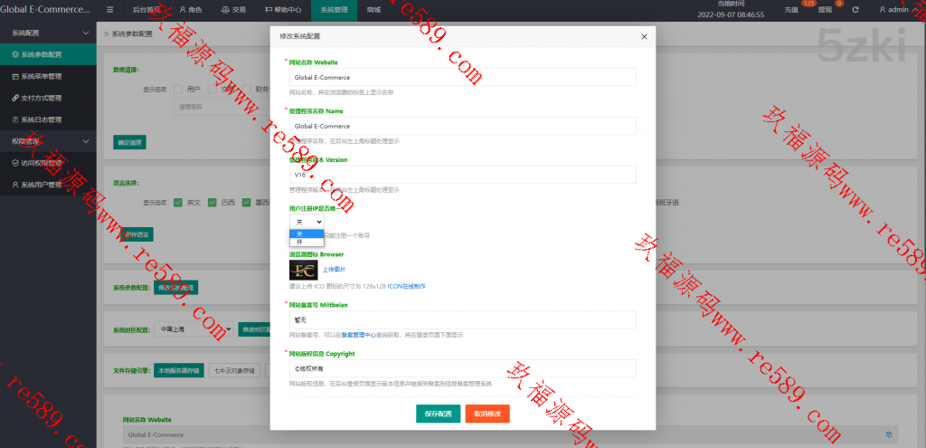Click the 保存语言 button
Screen dimensions: 926x448
click(137, 234)
